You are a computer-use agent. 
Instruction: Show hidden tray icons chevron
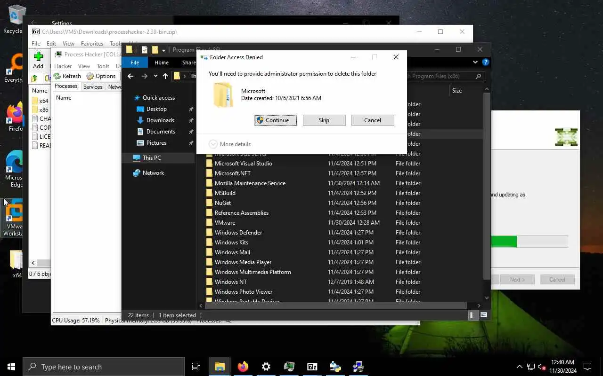[520, 367]
